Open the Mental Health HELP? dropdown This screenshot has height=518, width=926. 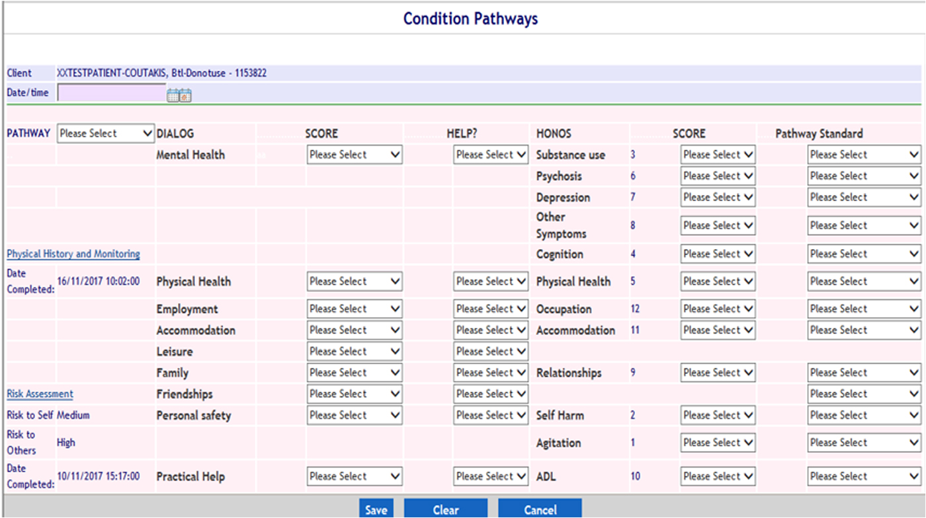point(491,155)
